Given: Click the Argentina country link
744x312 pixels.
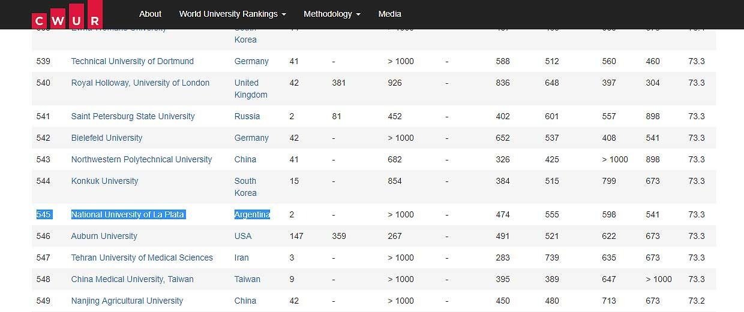Looking at the screenshot, I should (252, 214).
